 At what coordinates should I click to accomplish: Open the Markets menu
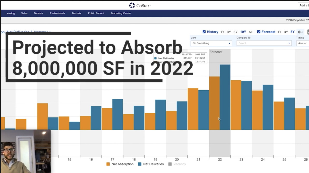(76, 13)
